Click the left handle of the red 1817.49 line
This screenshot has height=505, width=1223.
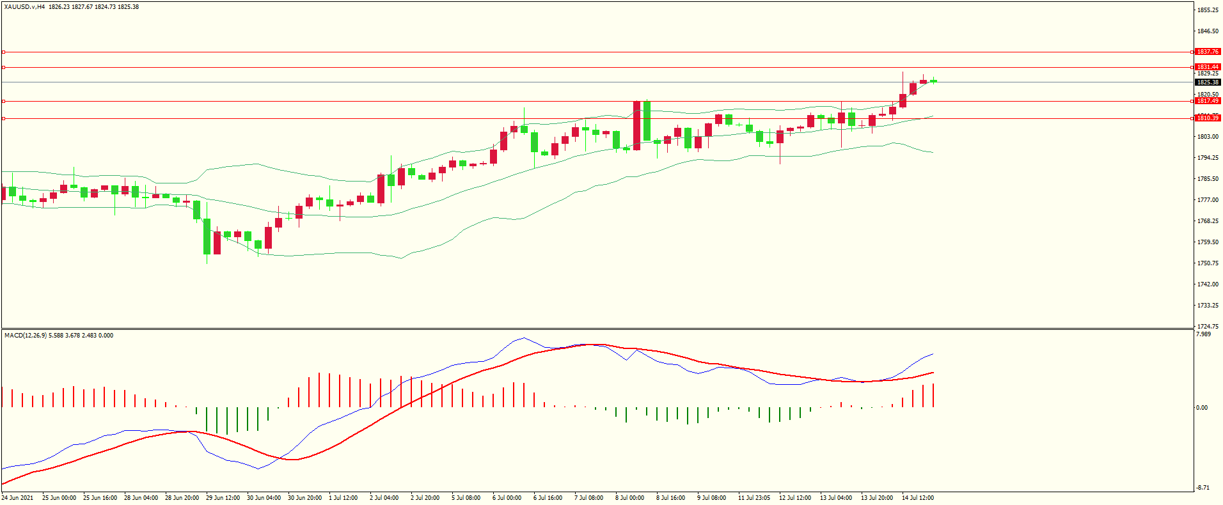click(x=3, y=101)
